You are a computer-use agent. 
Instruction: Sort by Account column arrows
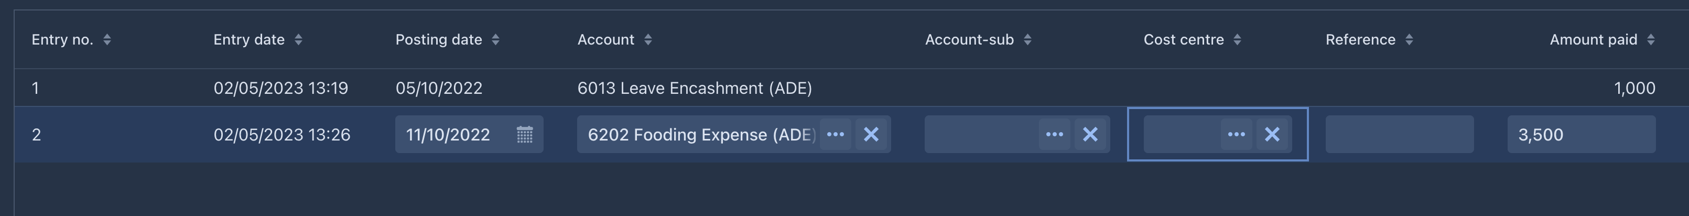[648, 39]
